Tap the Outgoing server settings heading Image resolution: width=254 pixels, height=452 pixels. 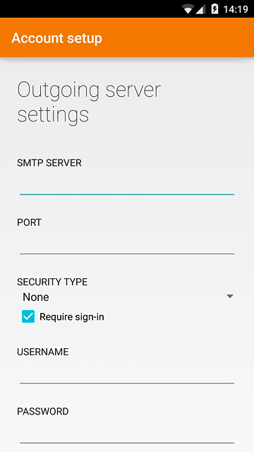click(89, 102)
